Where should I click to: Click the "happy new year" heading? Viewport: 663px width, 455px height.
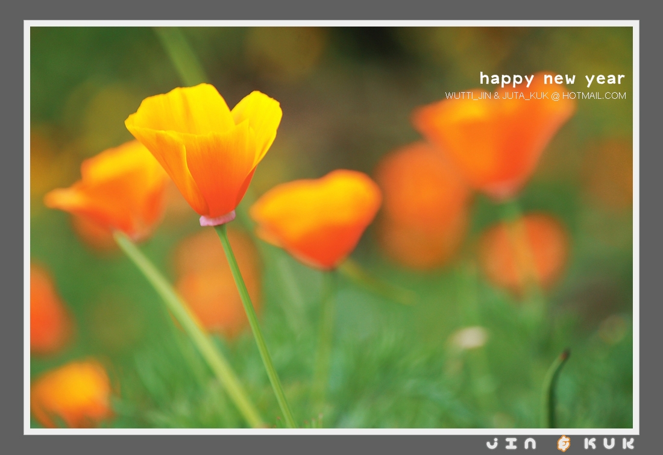[552, 79]
